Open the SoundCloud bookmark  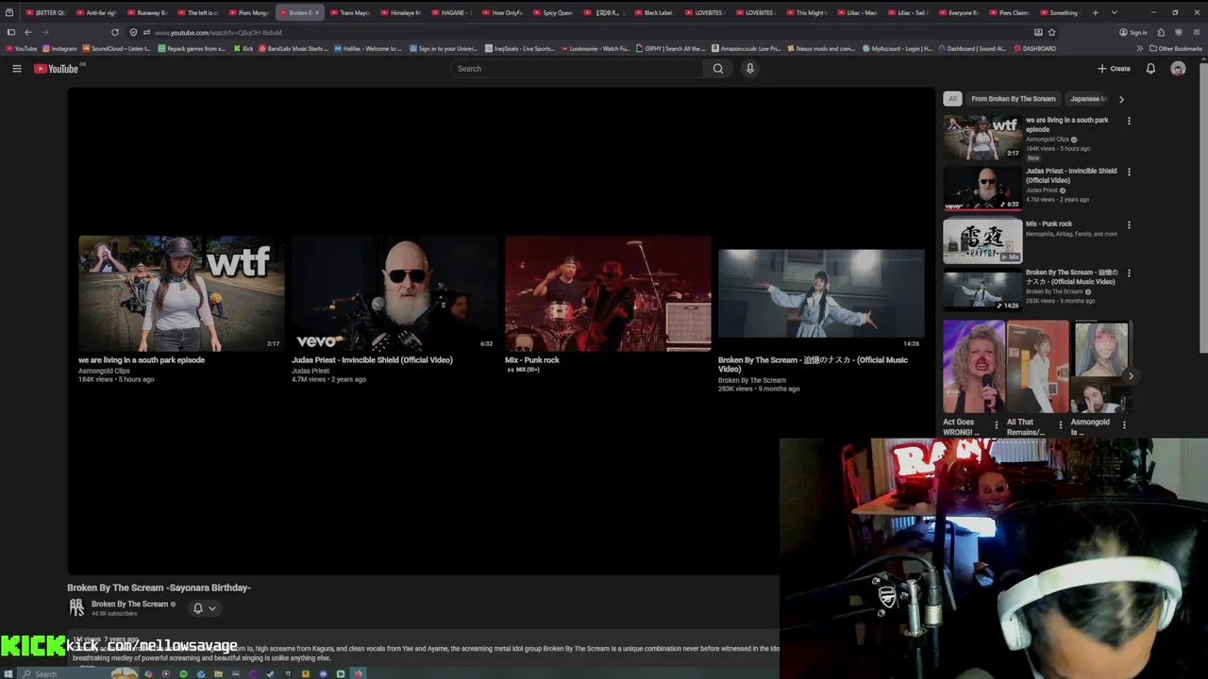pyautogui.click(x=117, y=48)
